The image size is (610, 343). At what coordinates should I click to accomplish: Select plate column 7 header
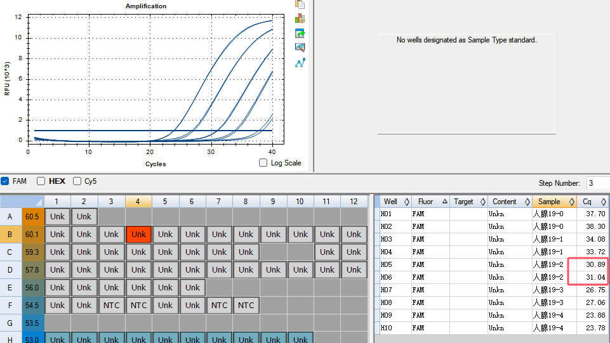point(219,202)
